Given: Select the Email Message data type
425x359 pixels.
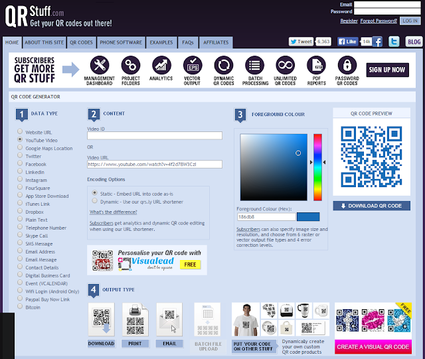Looking at the screenshot, I should [x=20, y=259].
